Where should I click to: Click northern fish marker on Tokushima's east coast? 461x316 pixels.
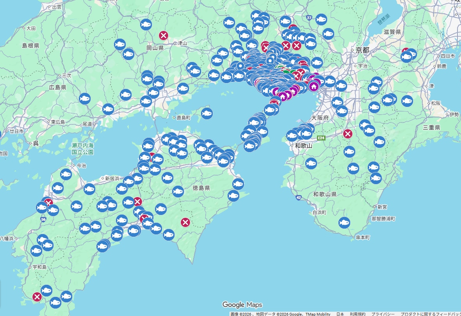238,184
